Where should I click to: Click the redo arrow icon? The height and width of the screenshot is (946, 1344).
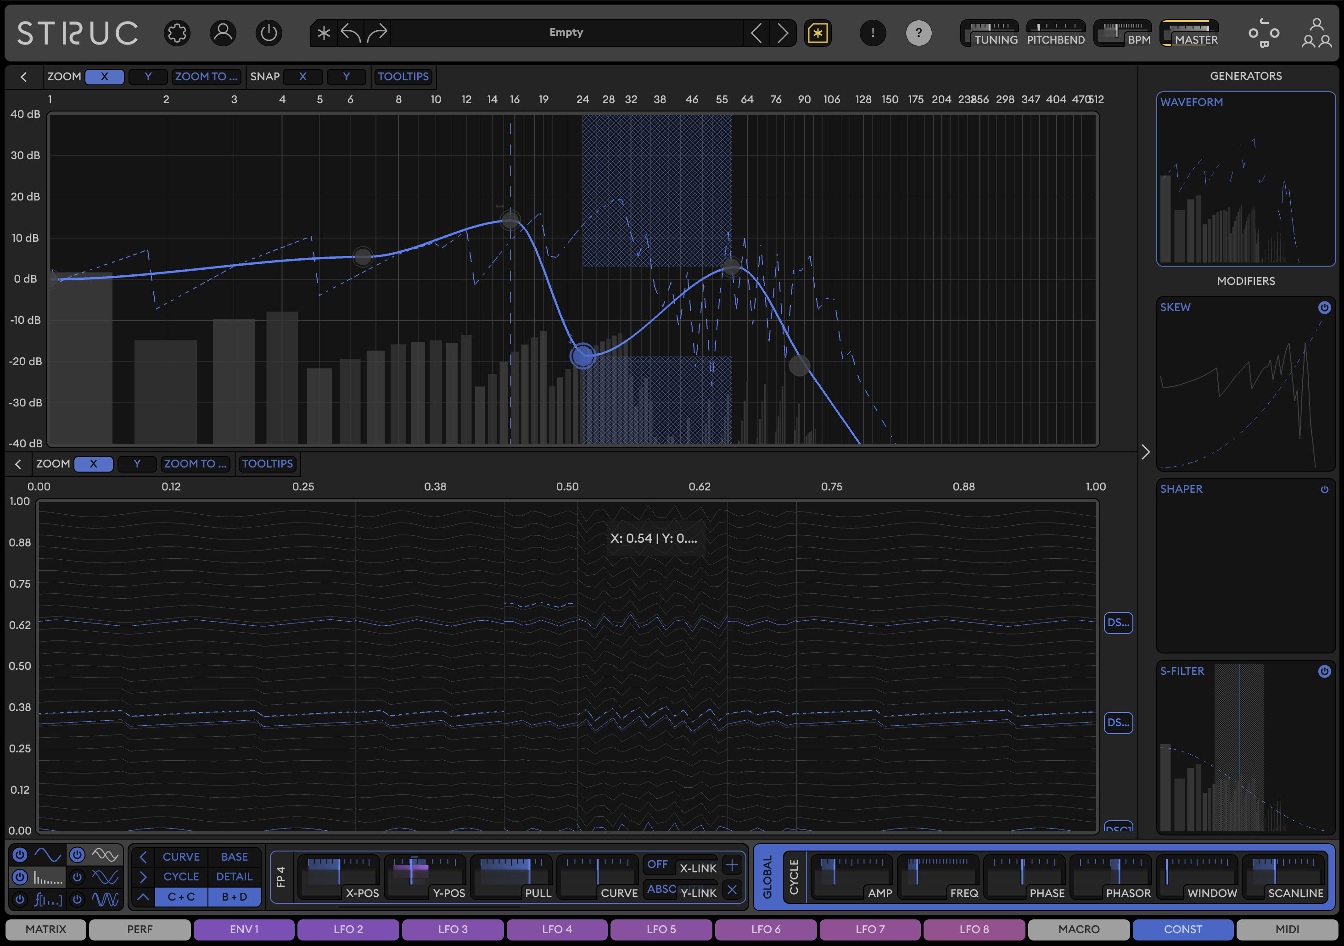tap(378, 33)
